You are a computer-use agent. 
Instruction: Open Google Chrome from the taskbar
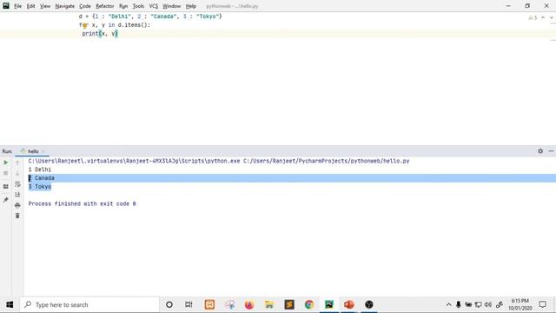click(309, 304)
